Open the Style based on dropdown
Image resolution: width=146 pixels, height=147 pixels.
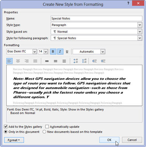pyautogui.click(x=140, y=32)
